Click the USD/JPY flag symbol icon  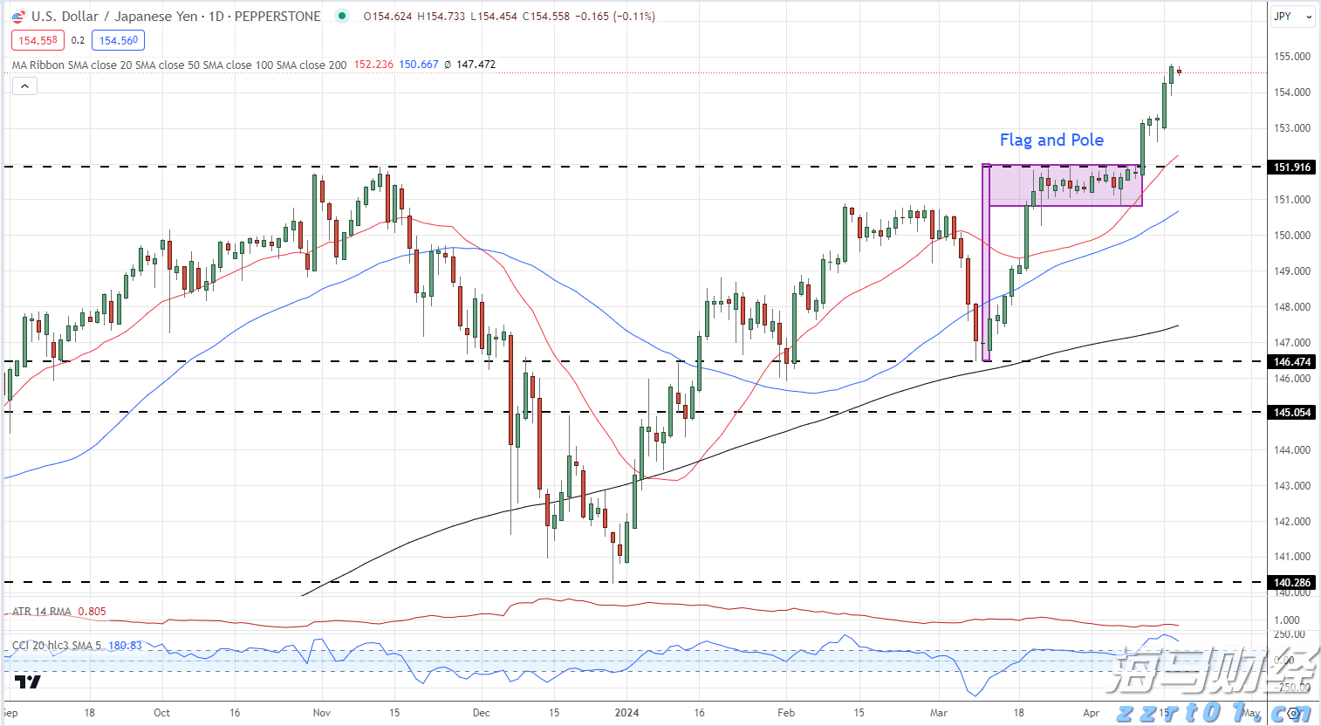(18, 16)
